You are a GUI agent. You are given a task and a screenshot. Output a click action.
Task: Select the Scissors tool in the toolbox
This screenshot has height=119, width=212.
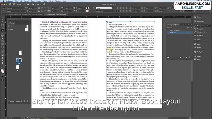click(2, 47)
